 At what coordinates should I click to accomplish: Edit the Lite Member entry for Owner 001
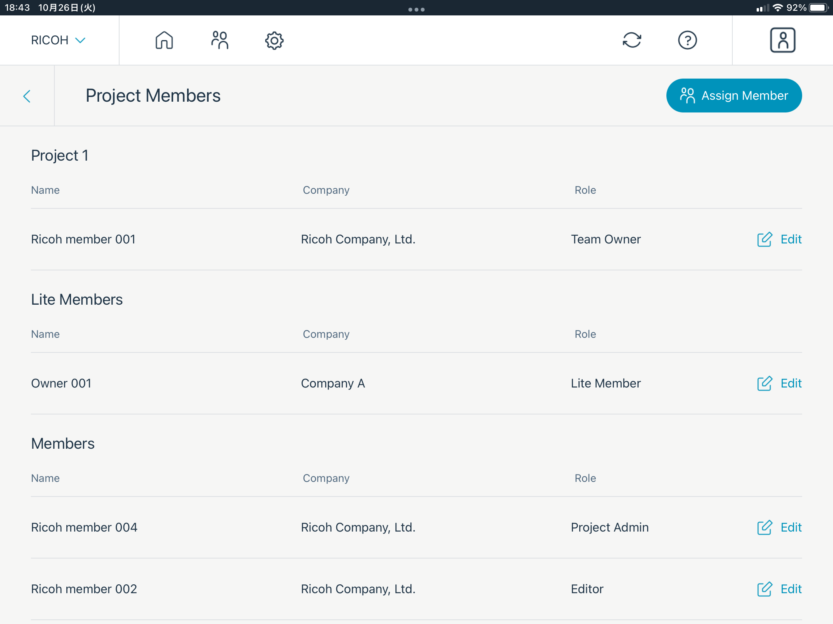click(x=779, y=383)
